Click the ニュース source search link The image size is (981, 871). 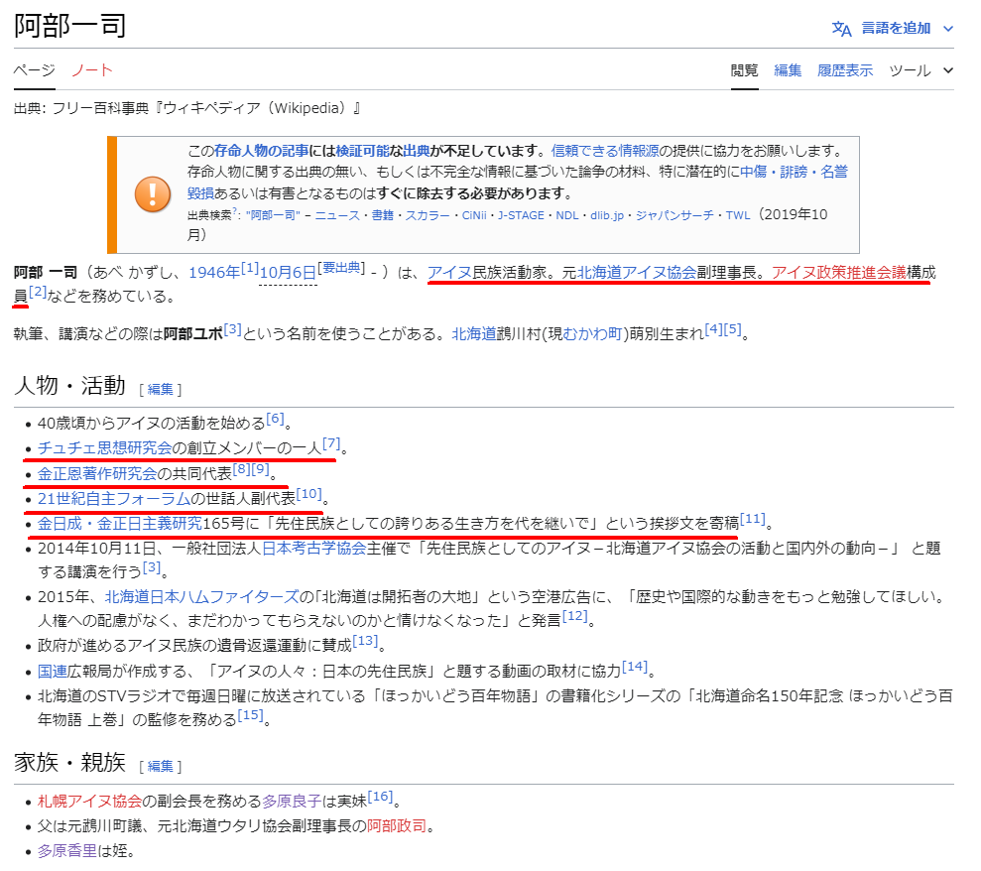(x=337, y=216)
